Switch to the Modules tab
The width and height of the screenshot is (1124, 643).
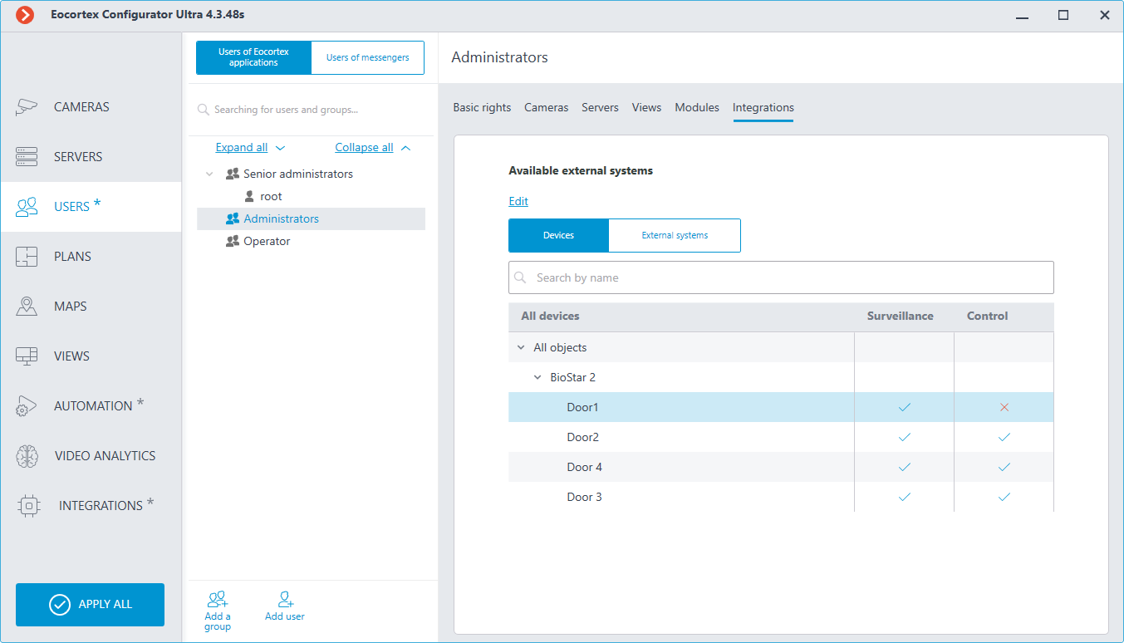(x=697, y=107)
